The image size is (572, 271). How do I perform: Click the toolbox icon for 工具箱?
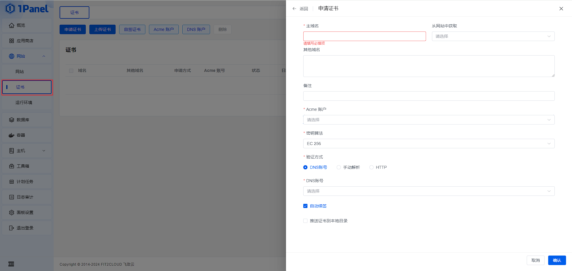(12, 166)
